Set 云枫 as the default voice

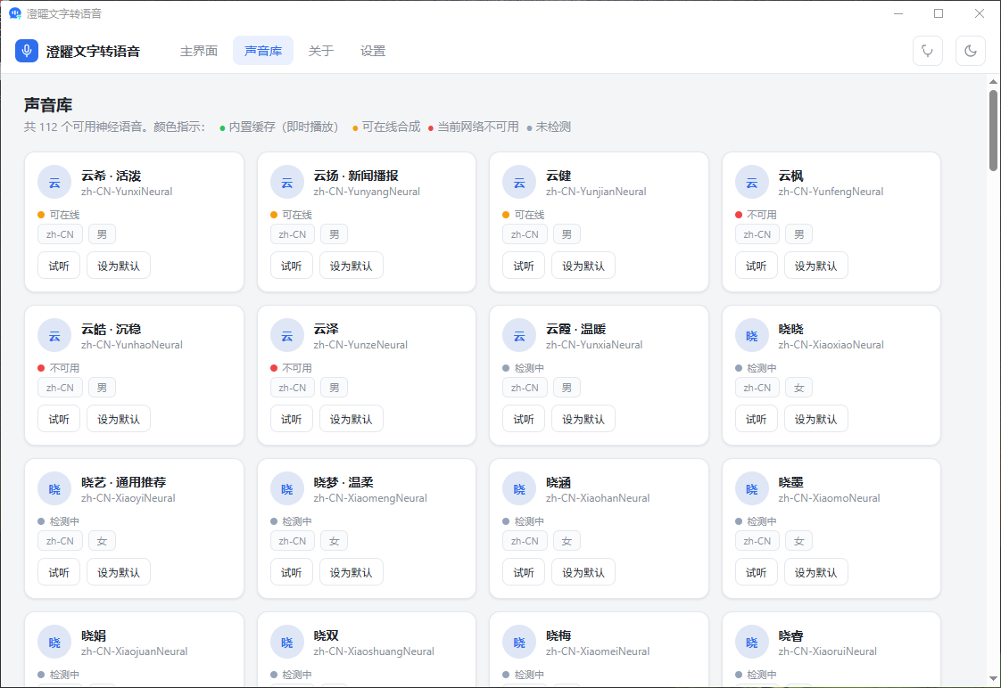(815, 266)
